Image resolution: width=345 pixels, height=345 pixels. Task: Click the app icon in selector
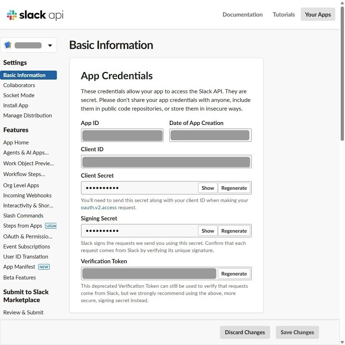[x=8, y=45]
